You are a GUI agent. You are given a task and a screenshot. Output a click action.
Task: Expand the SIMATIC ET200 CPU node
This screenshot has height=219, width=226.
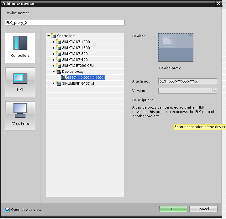54,66
